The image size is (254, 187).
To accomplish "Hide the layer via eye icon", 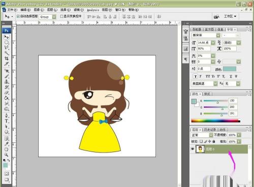I will tap(193, 149).
